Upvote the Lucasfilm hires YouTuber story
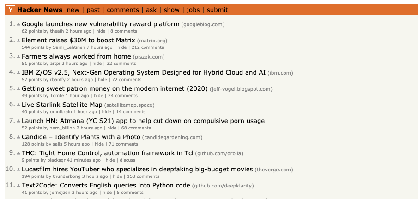The width and height of the screenshot is (418, 199). coord(18,170)
